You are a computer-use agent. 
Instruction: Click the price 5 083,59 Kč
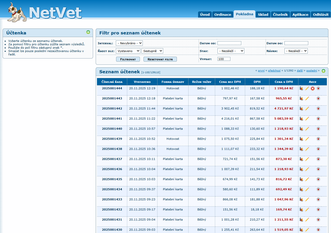pos(284,119)
